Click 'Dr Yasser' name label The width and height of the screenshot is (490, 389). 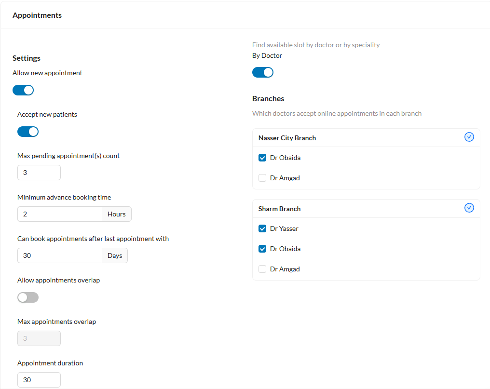click(x=284, y=228)
